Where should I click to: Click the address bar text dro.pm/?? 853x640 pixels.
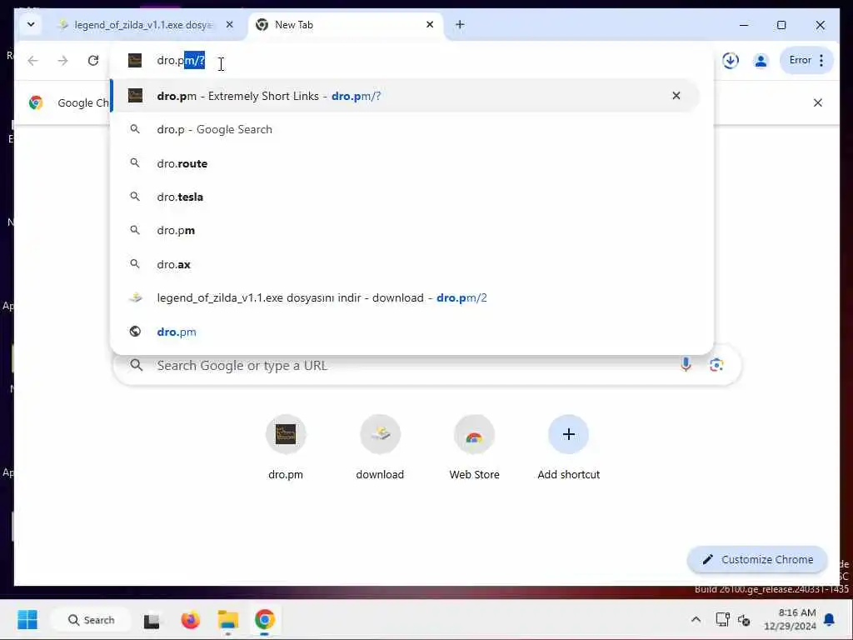181,60
